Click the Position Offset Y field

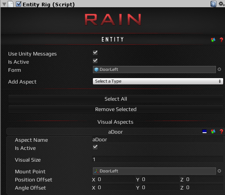(160, 179)
